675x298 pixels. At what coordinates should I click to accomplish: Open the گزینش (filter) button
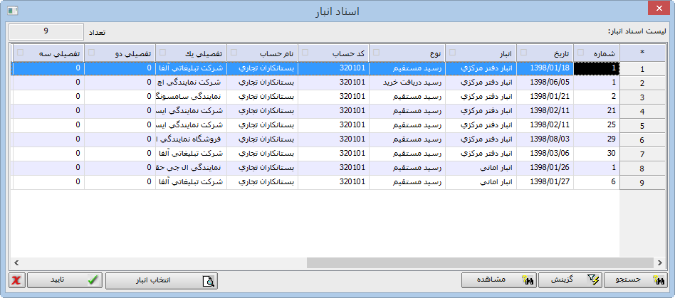[x=570, y=280]
